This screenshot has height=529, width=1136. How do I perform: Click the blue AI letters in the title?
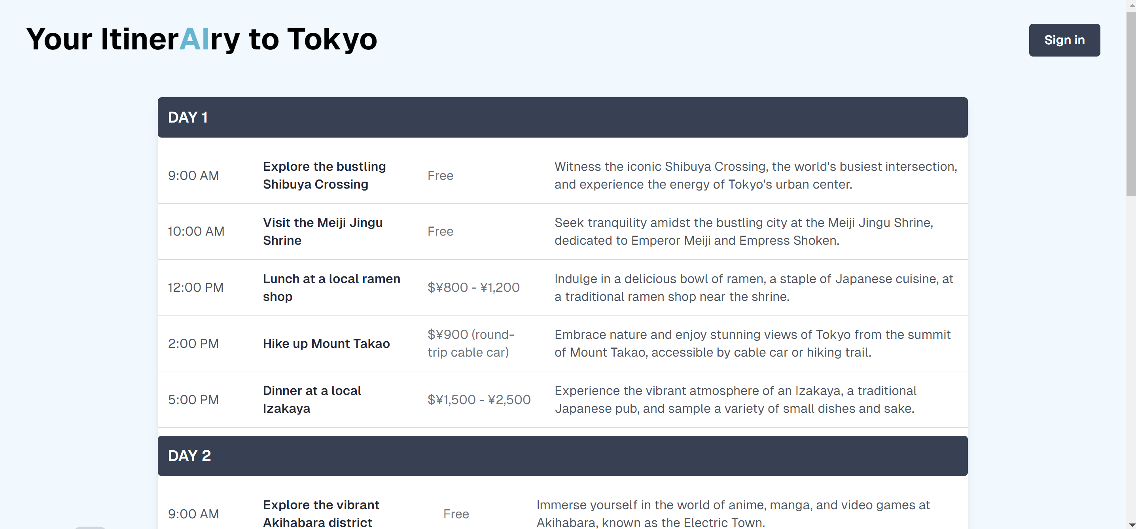pyautogui.click(x=194, y=39)
